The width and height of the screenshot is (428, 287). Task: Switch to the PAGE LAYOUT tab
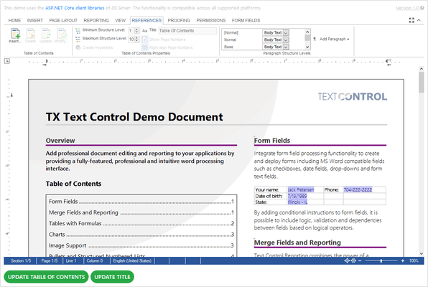coord(63,21)
